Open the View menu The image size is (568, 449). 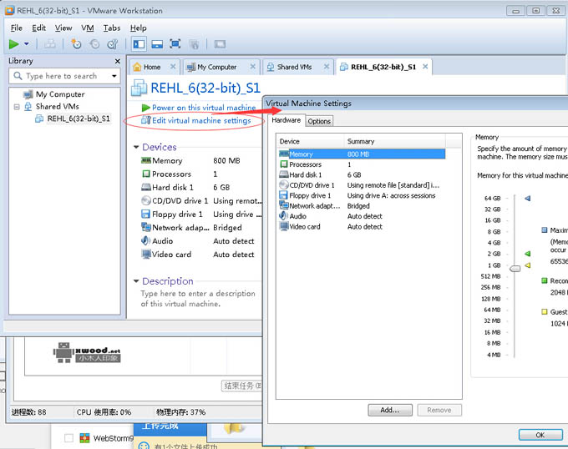tap(63, 28)
